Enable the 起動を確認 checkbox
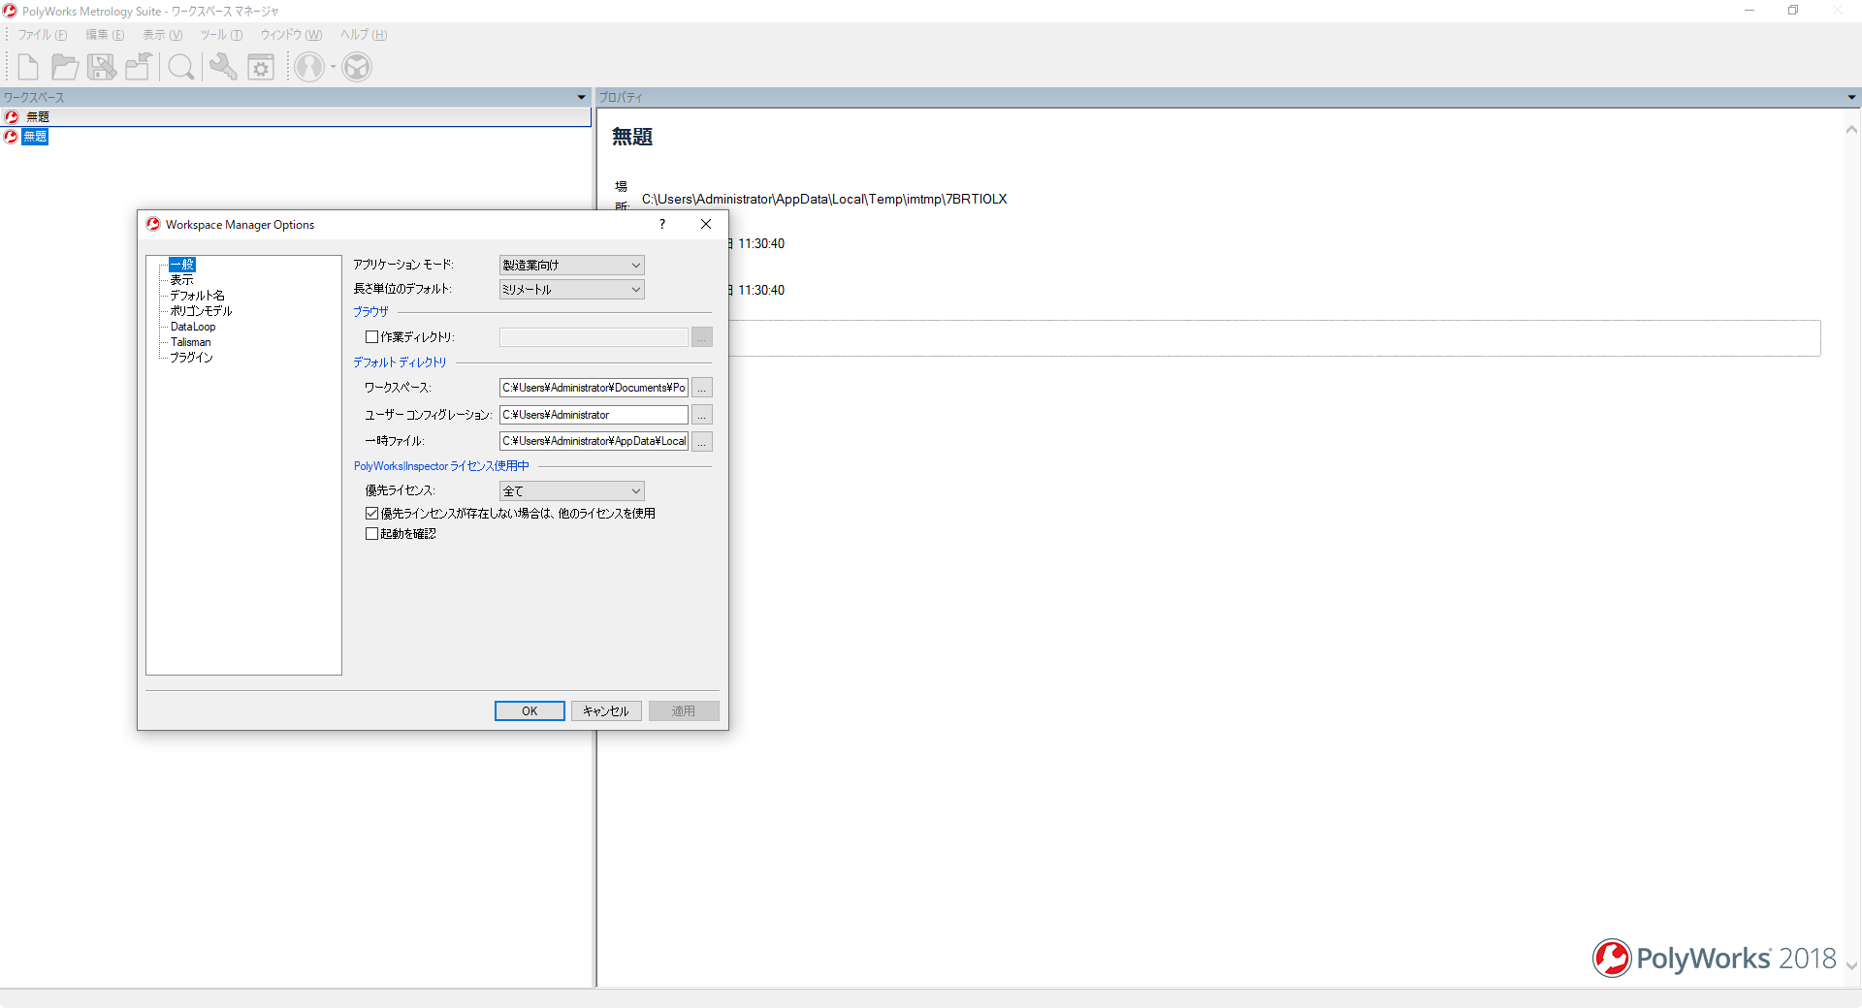This screenshot has height=1008, width=1862. pyautogui.click(x=371, y=534)
